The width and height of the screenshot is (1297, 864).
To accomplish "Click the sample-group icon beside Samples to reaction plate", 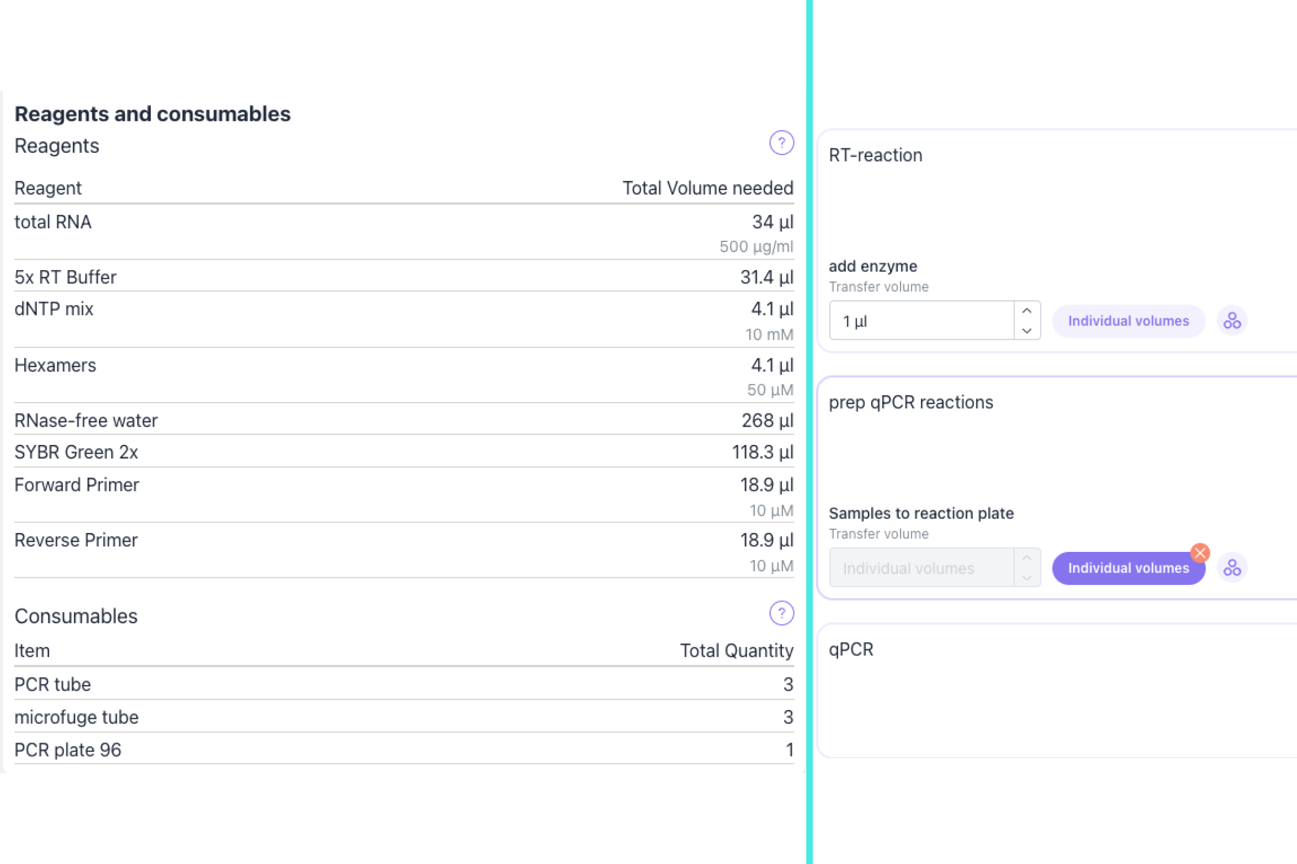I will (x=1232, y=567).
